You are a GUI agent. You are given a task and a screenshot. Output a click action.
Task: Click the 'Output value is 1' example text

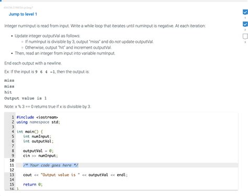tap(26, 98)
